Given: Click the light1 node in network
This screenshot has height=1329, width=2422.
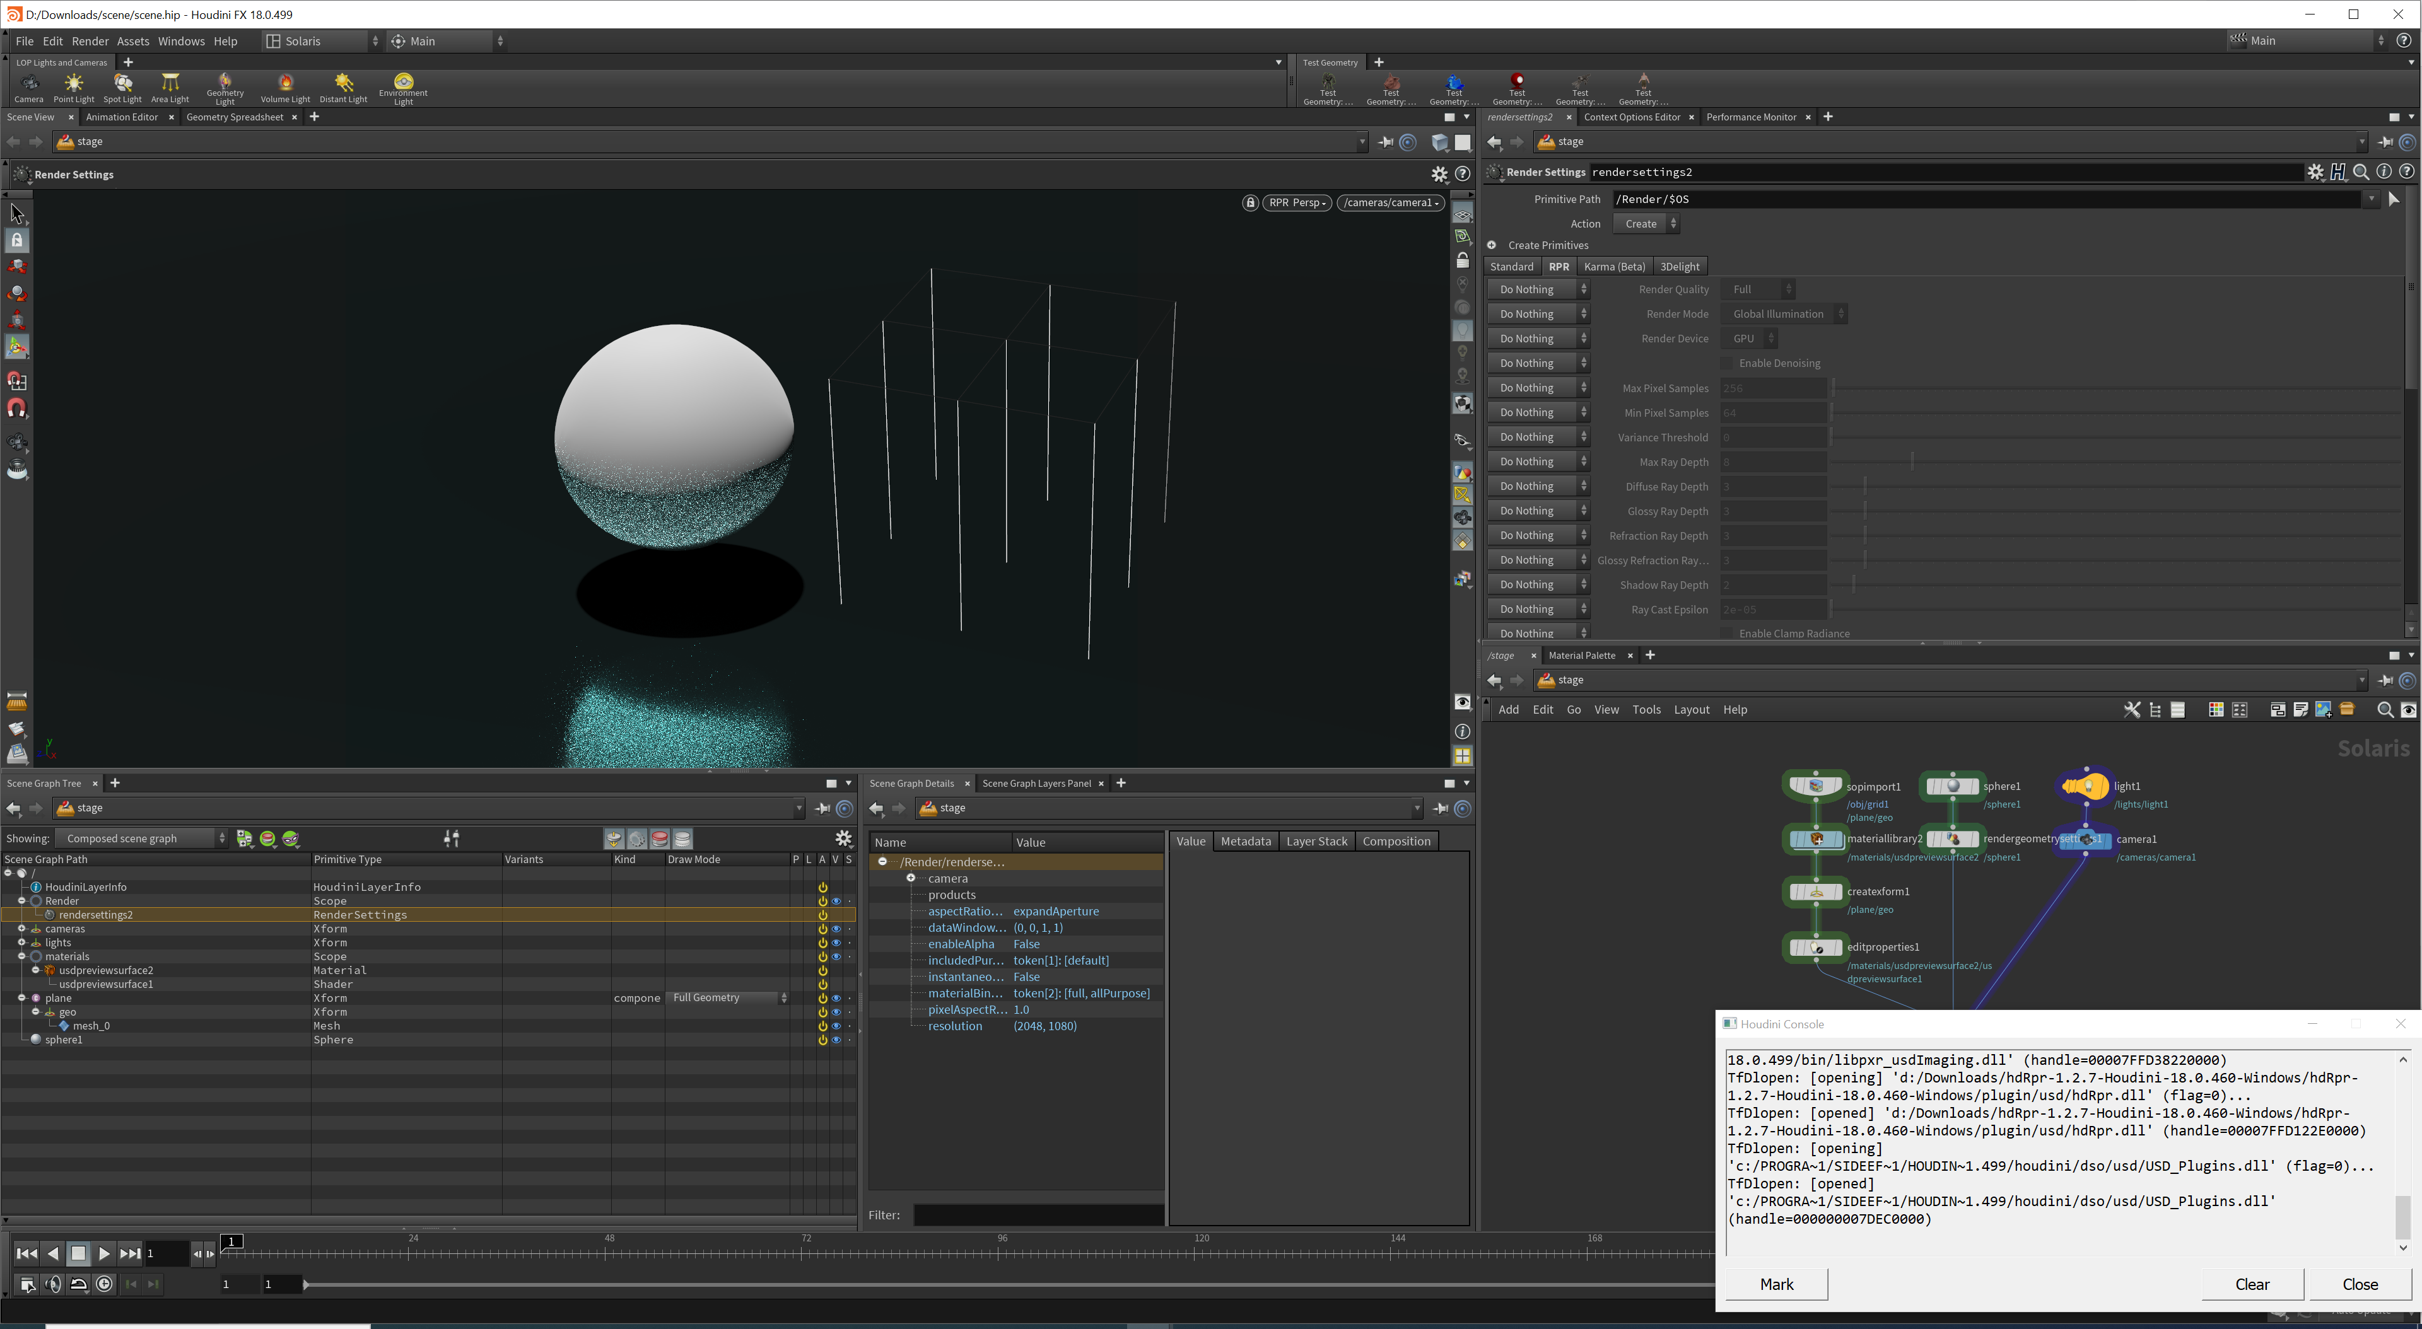Looking at the screenshot, I should pyautogui.click(x=2086, y=786).
